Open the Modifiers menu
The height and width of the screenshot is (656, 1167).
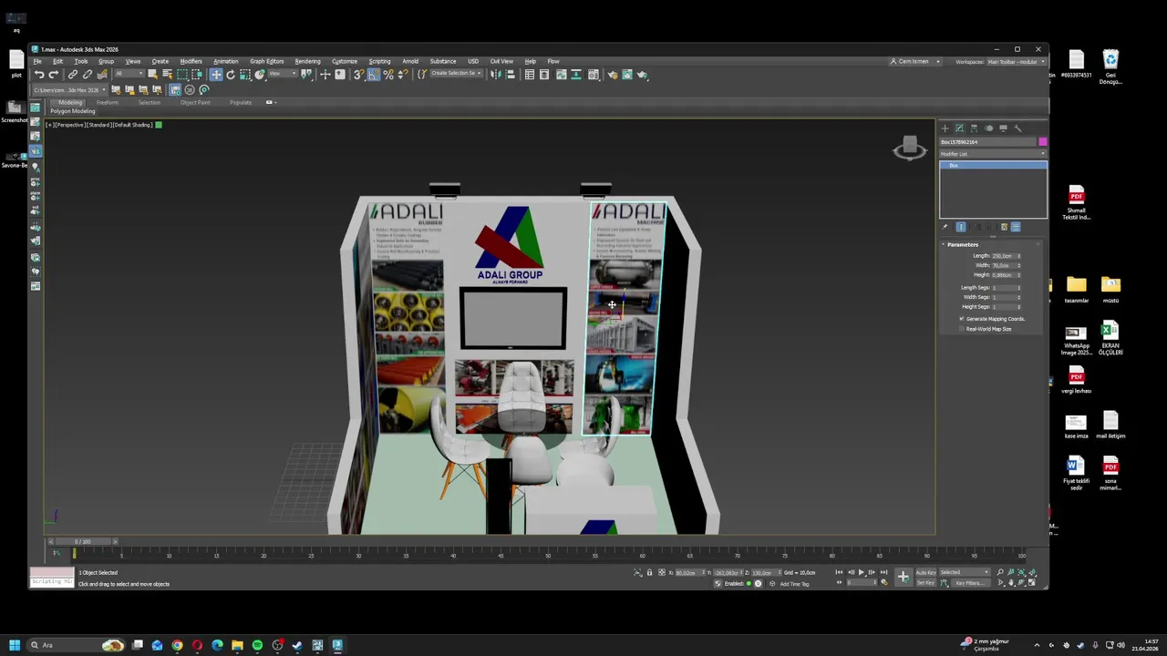click(191, 61)
